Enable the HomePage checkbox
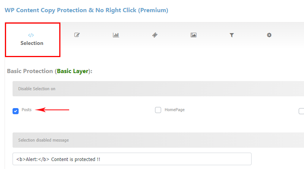 [x=158, y=110]
